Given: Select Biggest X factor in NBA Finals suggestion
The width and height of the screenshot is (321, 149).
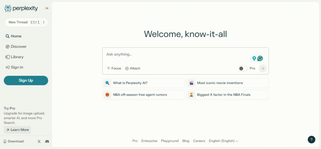Looking at the screenshot, I should [x=228, y=95].
